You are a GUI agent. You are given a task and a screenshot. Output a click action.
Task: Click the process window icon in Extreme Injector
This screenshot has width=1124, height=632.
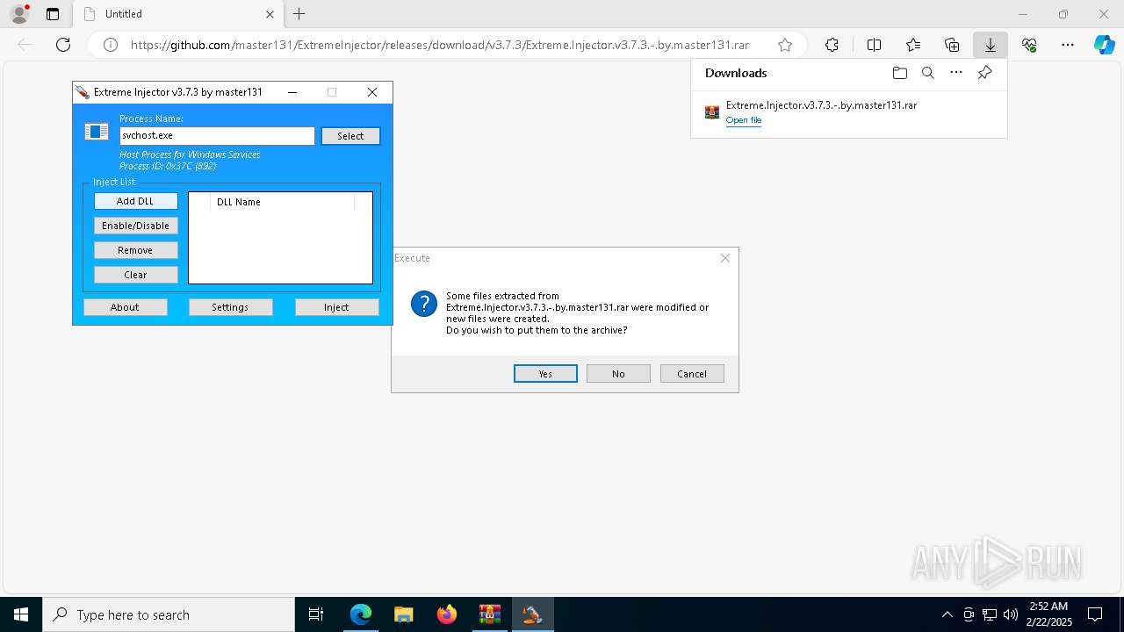pos(96,132)
